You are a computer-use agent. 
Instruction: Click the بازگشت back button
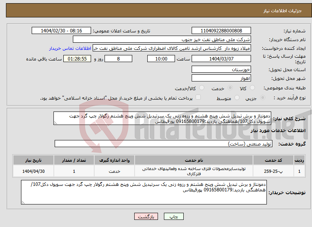146,216
